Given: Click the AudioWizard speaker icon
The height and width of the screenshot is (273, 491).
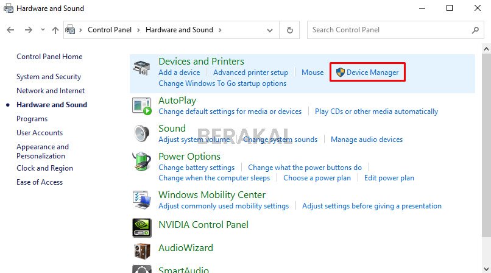Looking at the screenshot, I should (142, 251).
